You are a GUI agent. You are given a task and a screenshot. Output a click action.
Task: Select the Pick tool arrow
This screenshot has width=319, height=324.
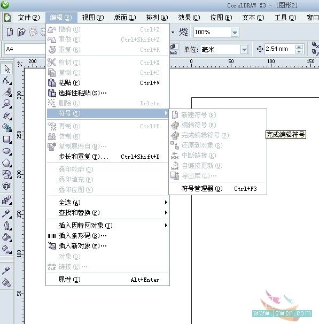click(7, 69)
